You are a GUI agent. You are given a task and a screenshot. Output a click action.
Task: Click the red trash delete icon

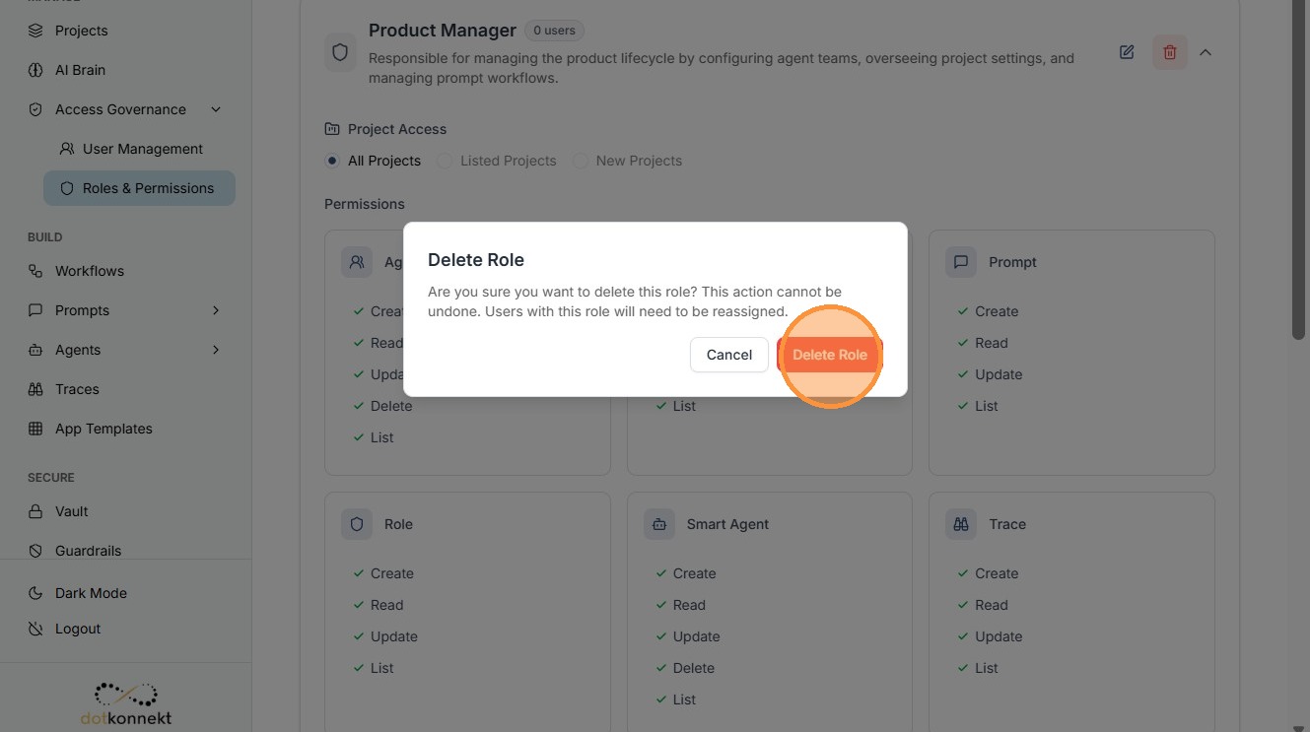click(1170, 52)
